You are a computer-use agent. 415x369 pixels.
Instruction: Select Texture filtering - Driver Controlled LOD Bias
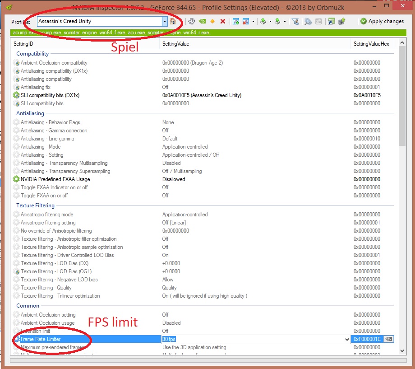tap(203, 255)
